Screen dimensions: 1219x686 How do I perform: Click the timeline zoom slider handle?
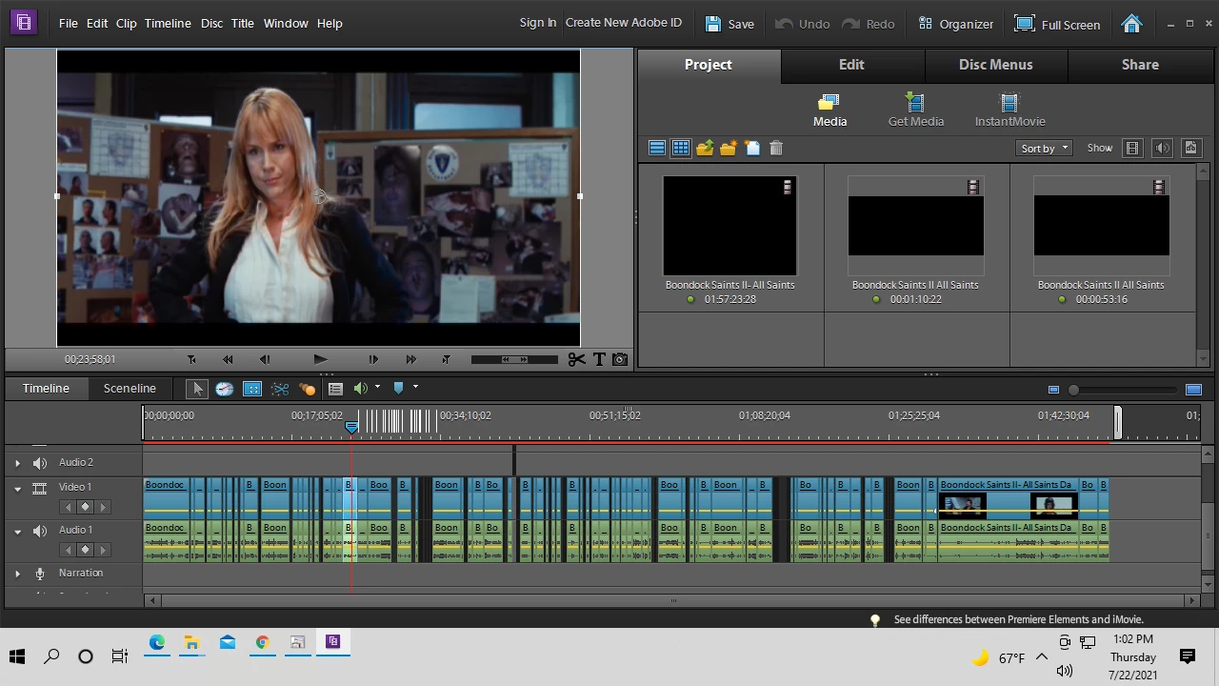[x=1073, y=390]
